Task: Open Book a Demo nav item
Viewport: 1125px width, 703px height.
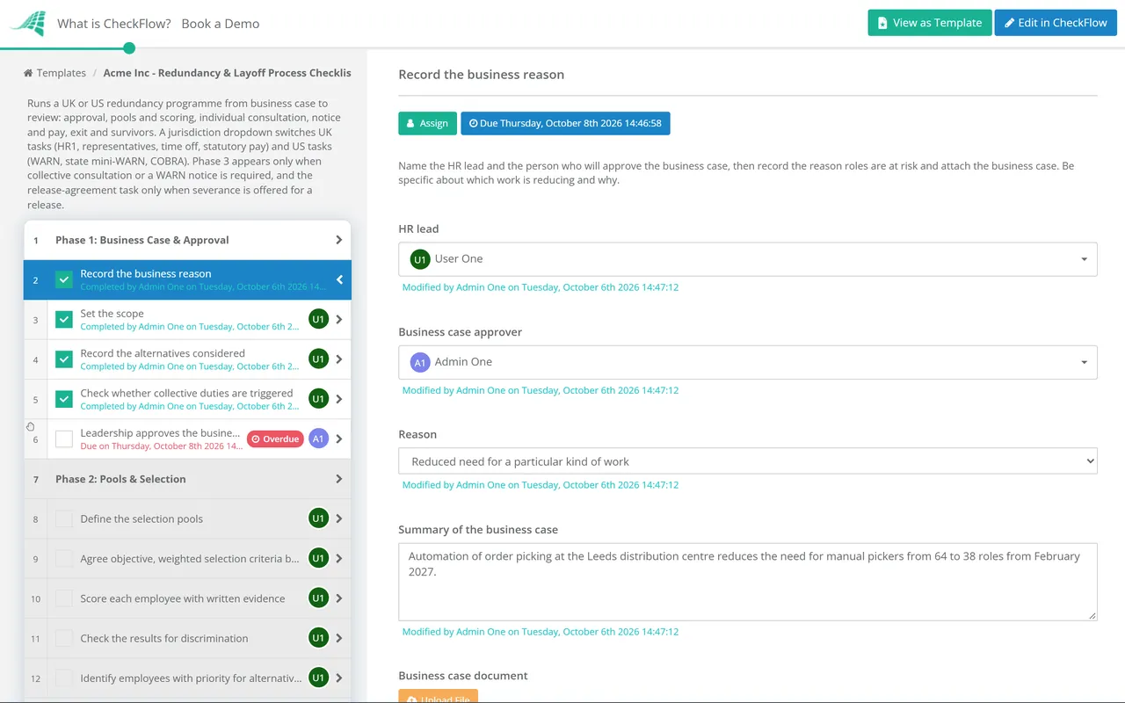Action: coord(221,24)
